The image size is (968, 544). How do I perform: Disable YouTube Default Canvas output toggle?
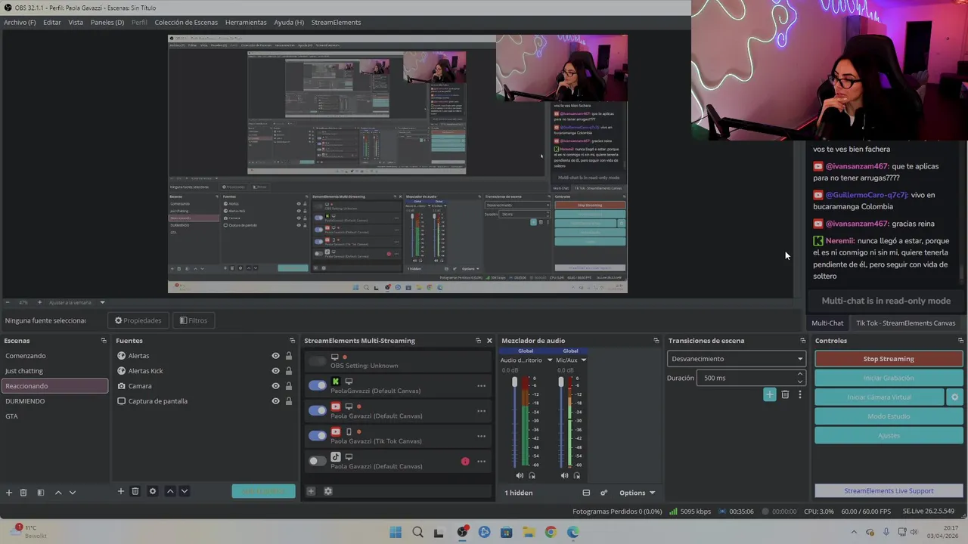[318, 410]
